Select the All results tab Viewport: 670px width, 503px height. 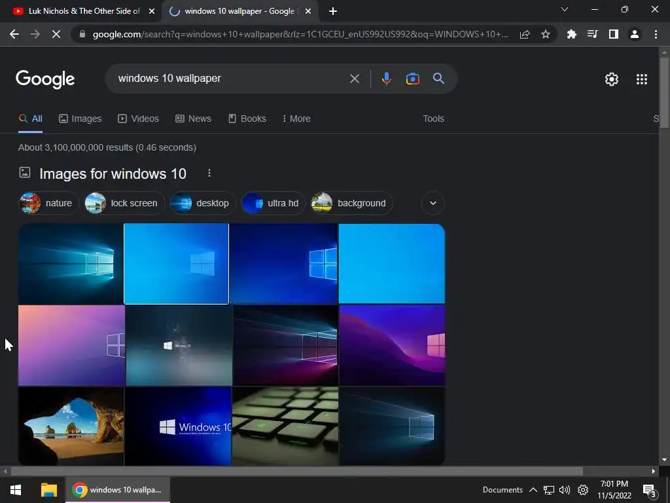(30, 119)
